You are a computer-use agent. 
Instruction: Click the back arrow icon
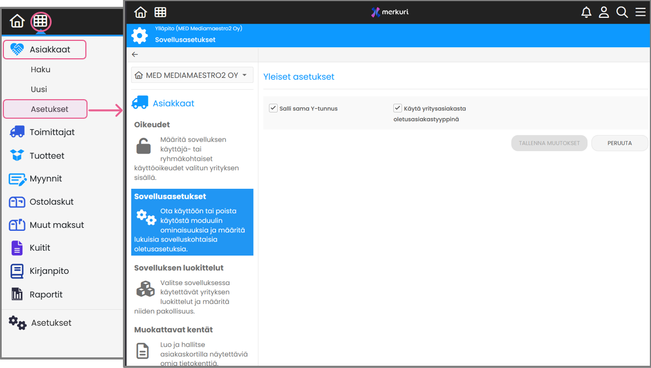coord(135,54)
